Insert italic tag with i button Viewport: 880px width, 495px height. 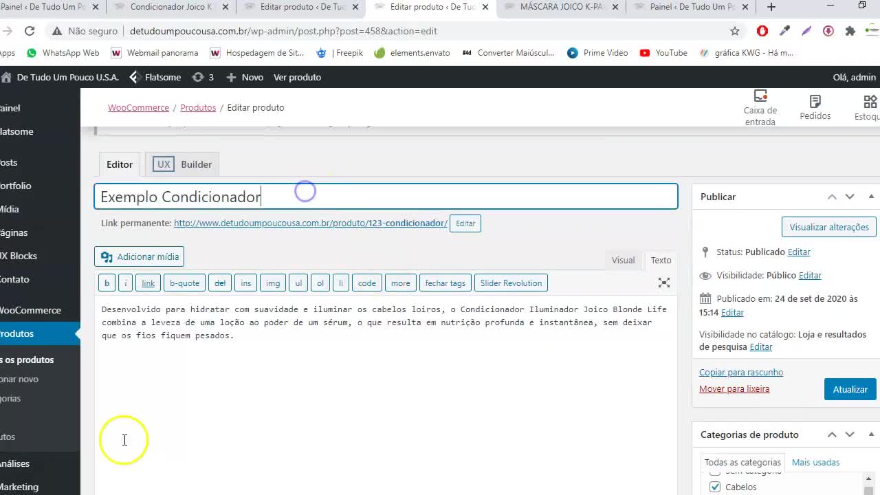(x=125, y=283)
